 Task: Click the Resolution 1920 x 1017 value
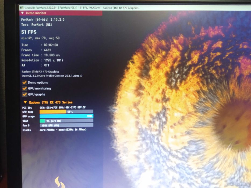point(54,60)
